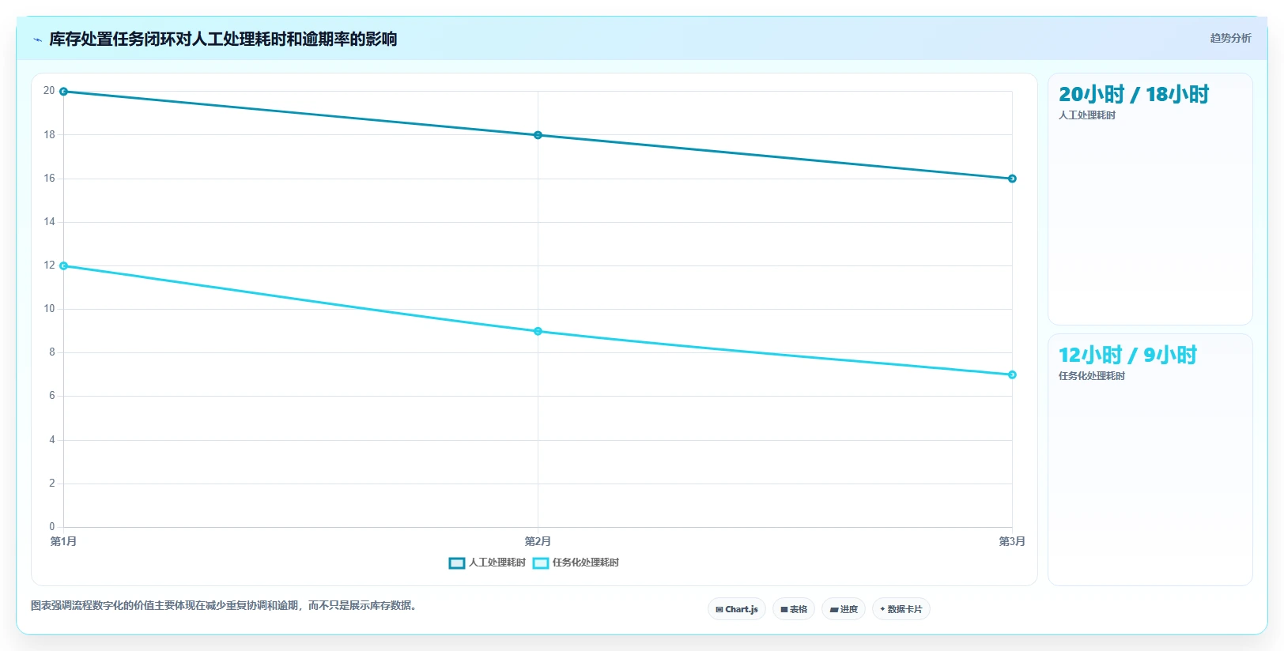Screen dimensions: 1284x651
Task: Click the y-axis value 0
Action: (52, 527)
